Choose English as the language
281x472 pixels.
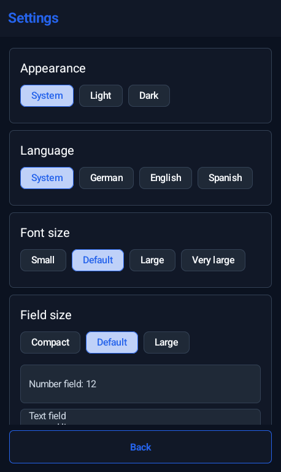click(166, 178)
